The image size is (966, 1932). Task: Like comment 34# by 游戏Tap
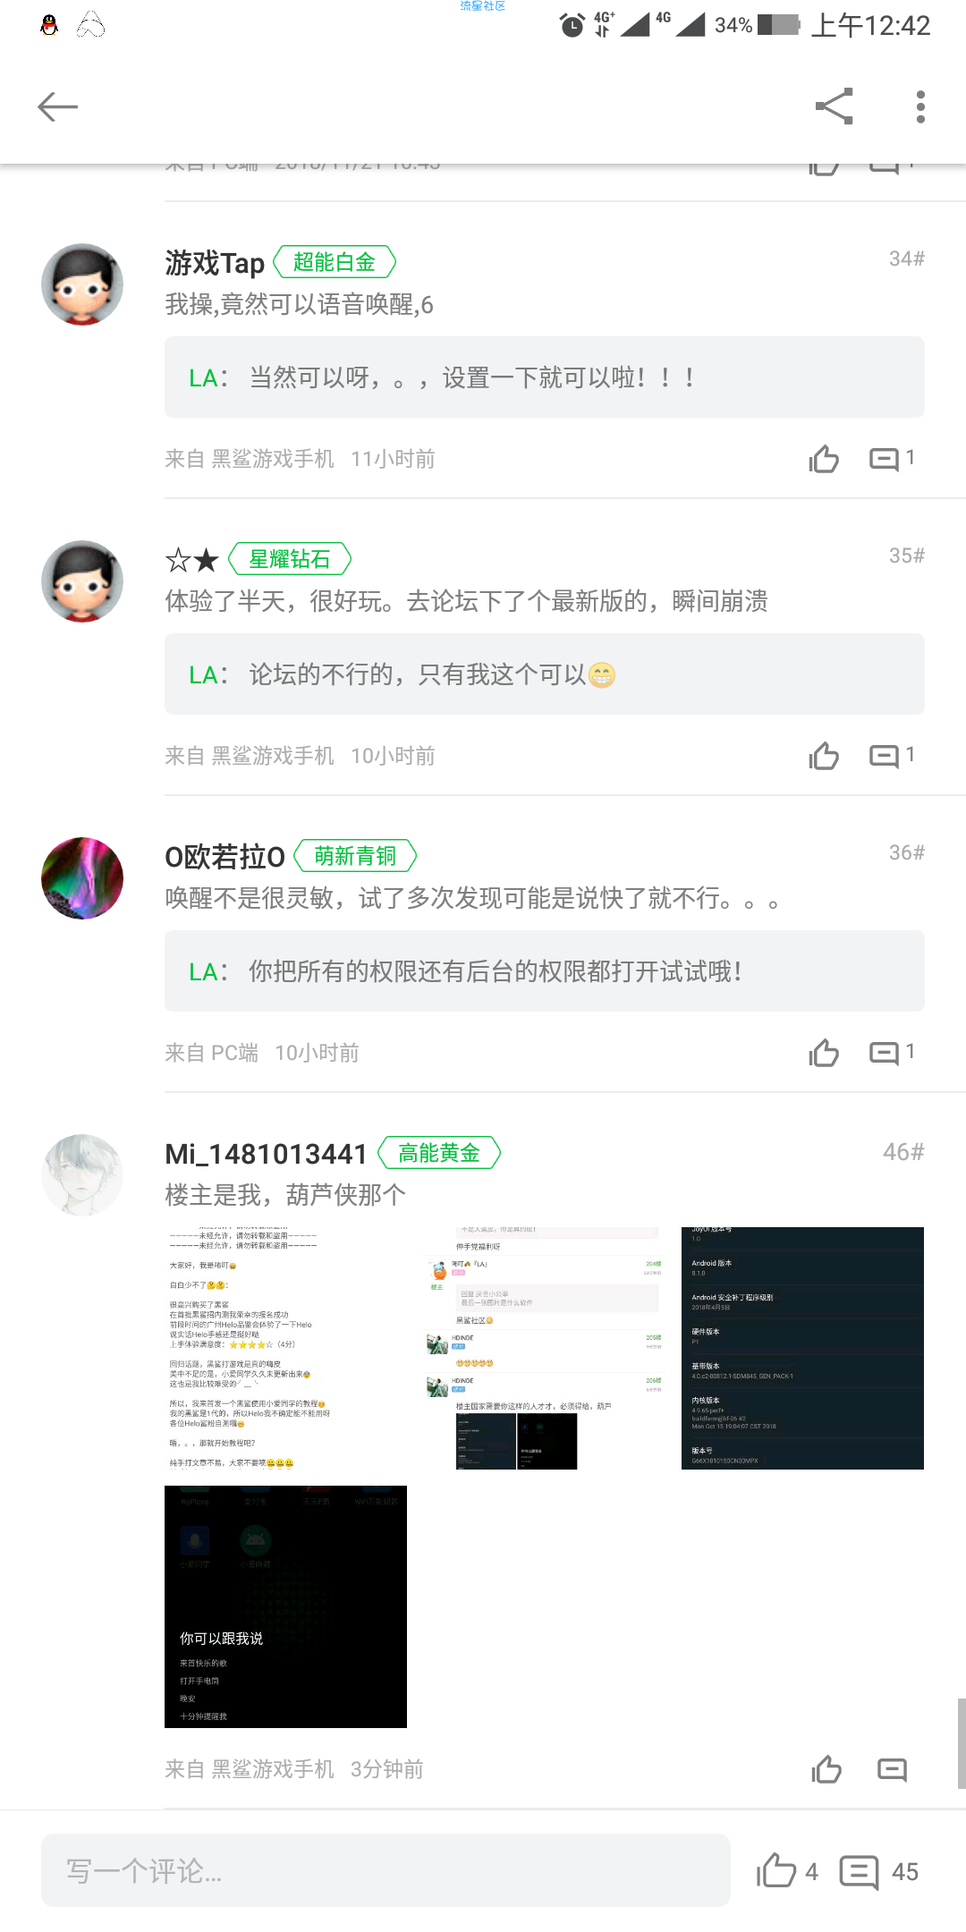click(x=824, y=459)
